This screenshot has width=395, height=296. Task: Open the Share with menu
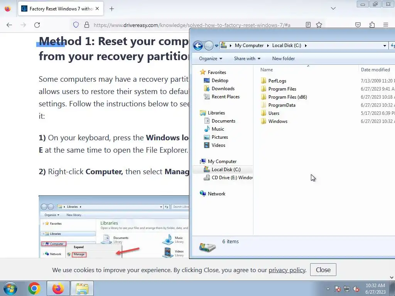pyautogui.click(x=247, y=59)
